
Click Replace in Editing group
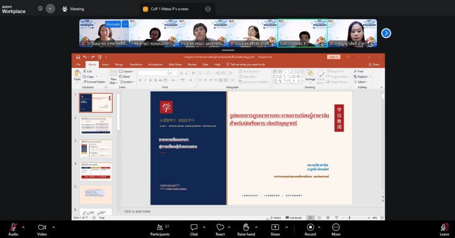coord(362,76)
